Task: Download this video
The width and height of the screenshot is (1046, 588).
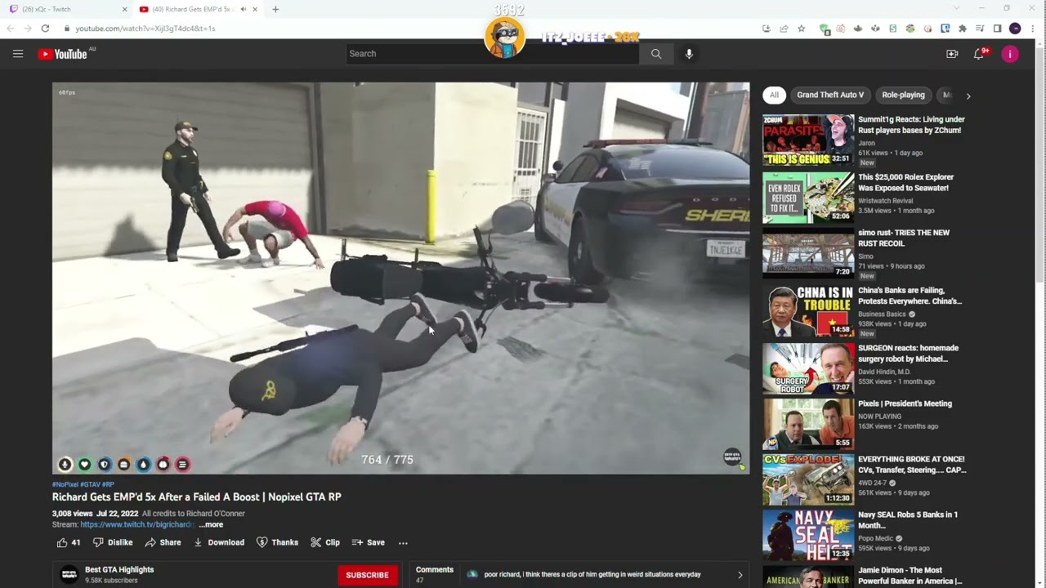Action: pos(219,542)
